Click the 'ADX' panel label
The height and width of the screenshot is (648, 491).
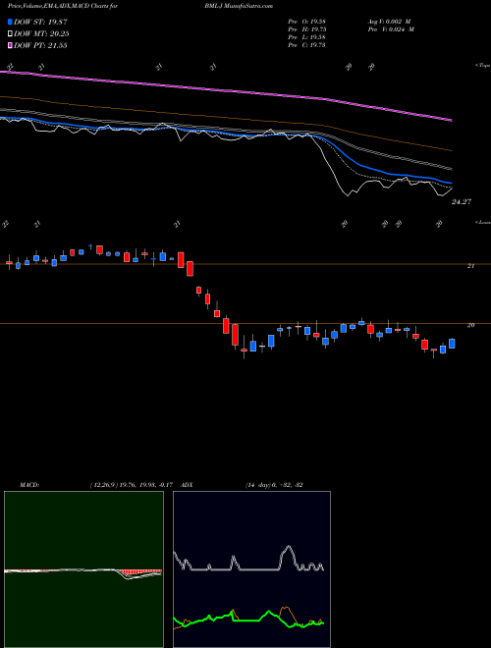point(188,485)
